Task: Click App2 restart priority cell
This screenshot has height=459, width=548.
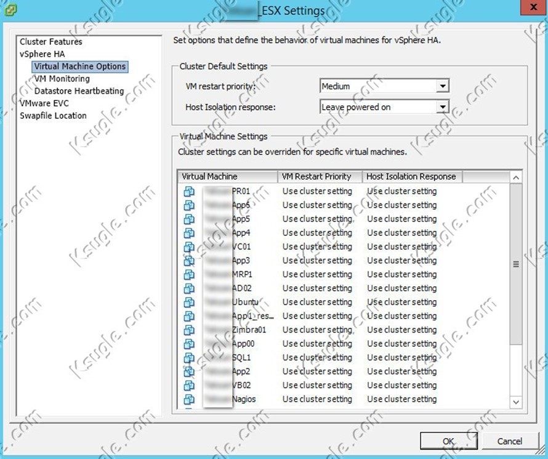Action: [317, 372]
